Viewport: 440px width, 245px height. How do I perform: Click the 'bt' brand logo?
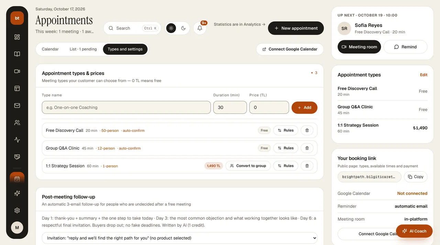pos(17,18)
